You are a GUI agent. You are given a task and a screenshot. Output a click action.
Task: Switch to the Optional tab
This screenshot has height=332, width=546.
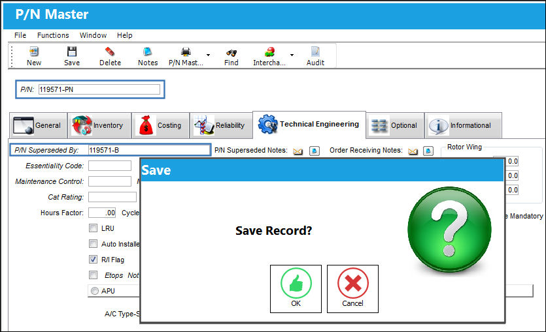395,125
